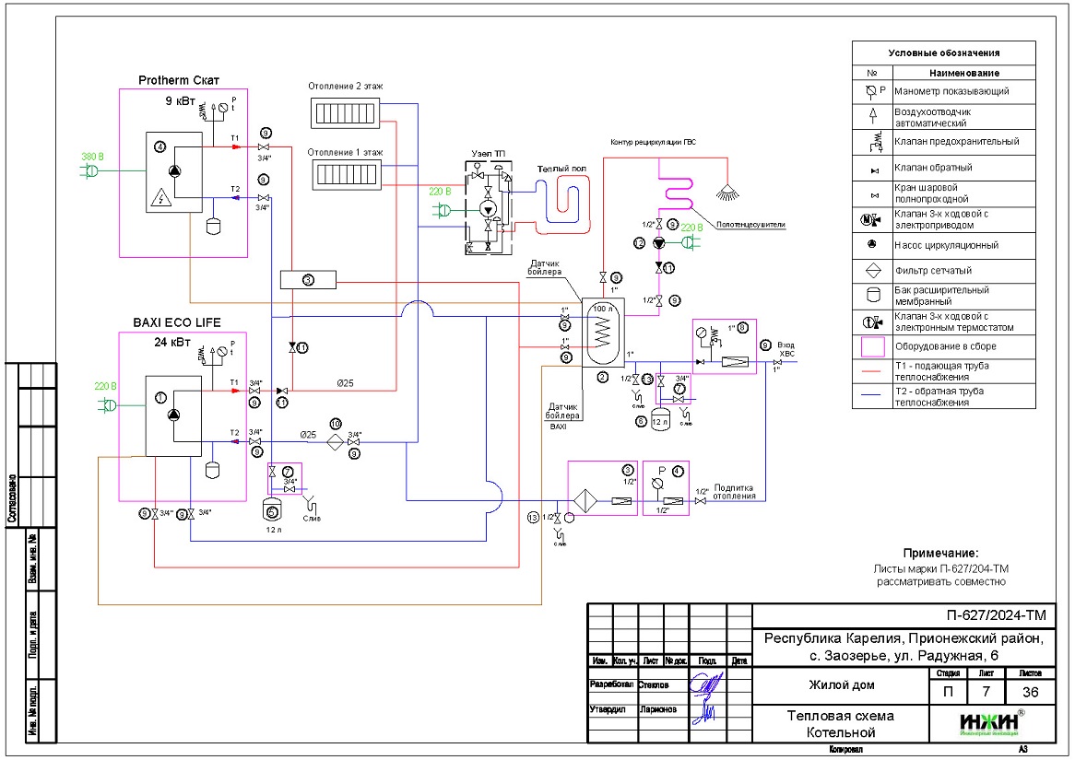Select the Тепловая схема Котельной title cell
This screenshot has width=1075, height=760.
coord(839,724)
